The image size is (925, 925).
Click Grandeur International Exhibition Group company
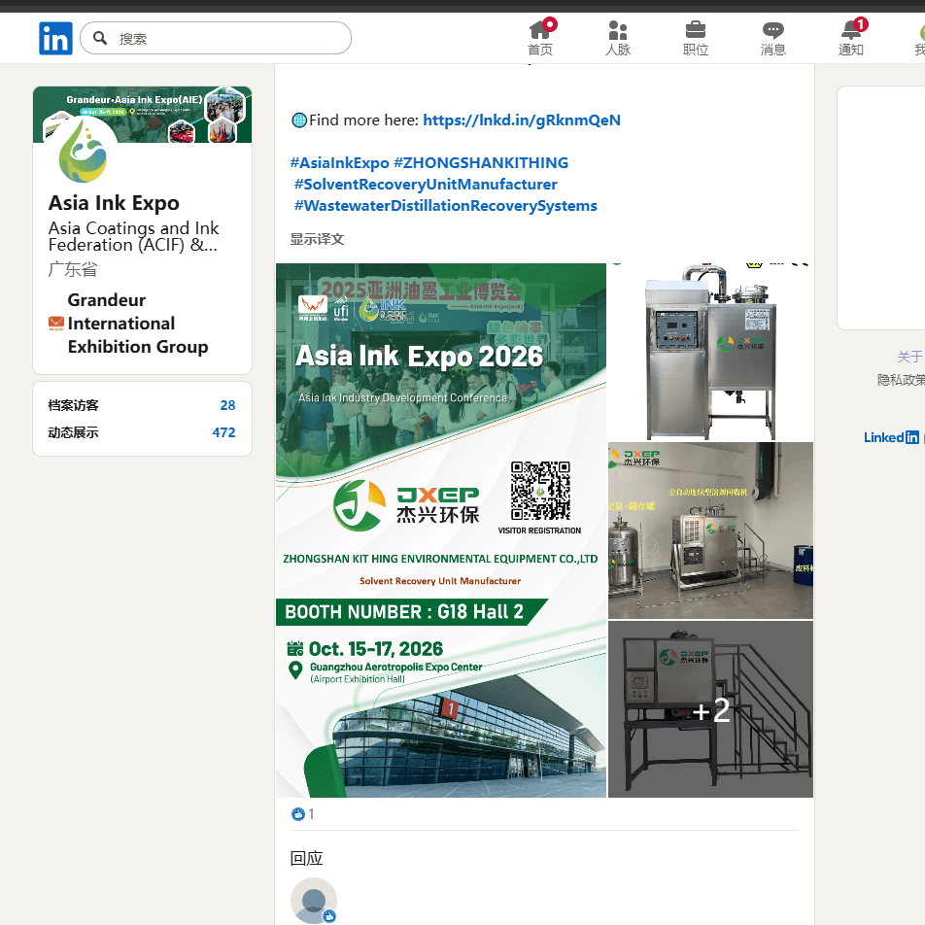[x=137, y=324]
